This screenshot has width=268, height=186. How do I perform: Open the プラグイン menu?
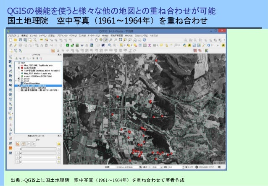(x=62, y=35)
